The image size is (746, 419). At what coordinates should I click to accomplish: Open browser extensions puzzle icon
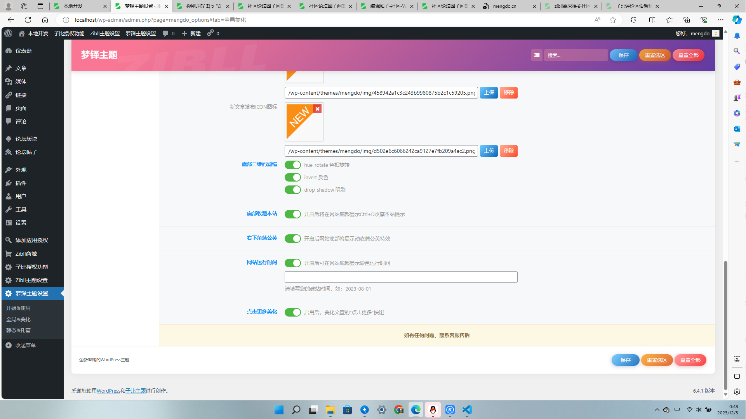[x=633, y=20]
